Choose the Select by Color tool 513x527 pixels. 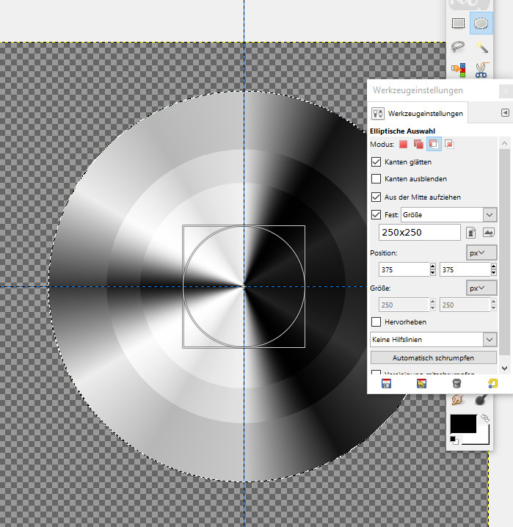pyautogui.click(x=458, y=70)
